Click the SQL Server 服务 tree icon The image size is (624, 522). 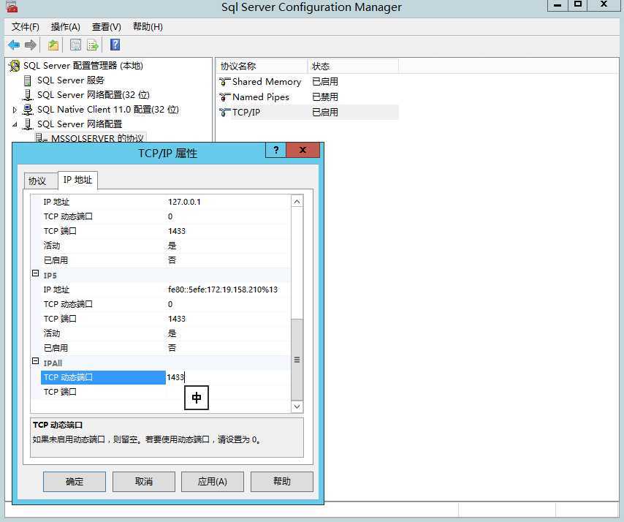(x=28, y=80)
